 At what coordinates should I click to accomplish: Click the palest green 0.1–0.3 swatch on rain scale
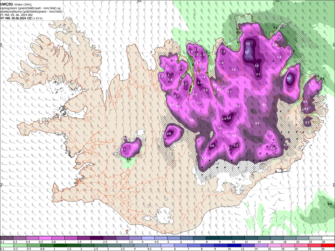pos(7,246)
